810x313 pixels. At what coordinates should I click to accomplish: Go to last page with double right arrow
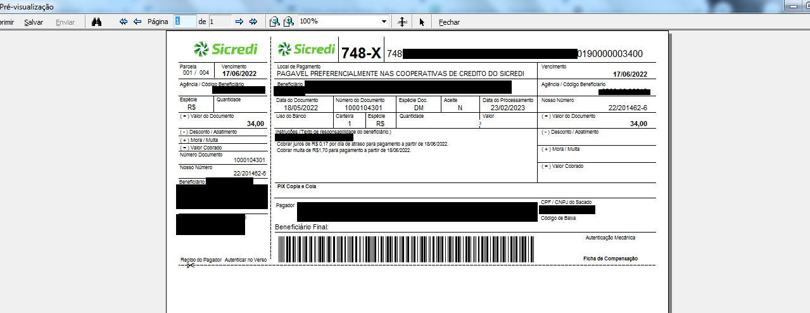253,22
